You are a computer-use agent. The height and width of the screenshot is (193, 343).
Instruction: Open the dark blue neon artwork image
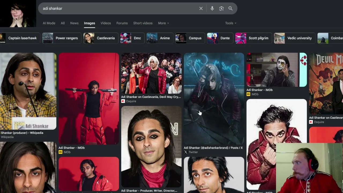tap(214, 99)
